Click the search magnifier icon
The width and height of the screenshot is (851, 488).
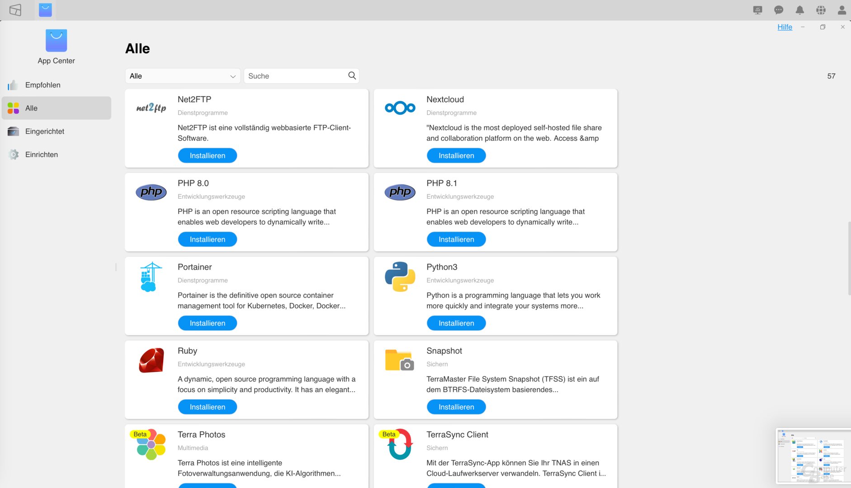[352, 76]
